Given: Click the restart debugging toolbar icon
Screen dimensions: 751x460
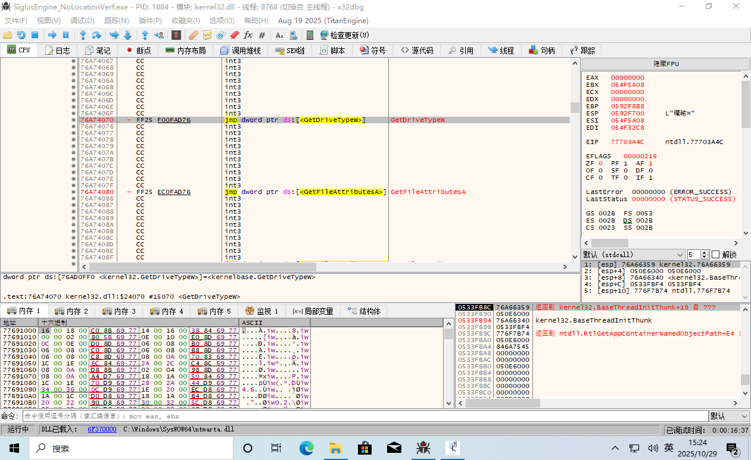Looking at the screenshot, I should 21,35.
